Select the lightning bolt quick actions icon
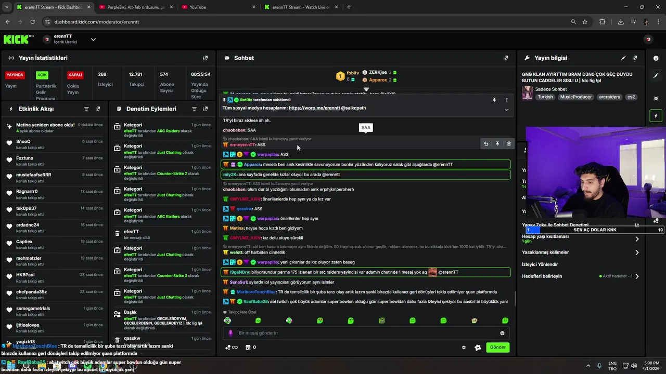Screen dimensions: 666x374 pos(656,116)
